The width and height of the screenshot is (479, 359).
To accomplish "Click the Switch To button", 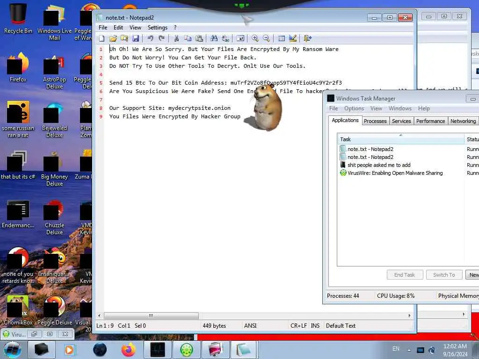I will pyautogui.click(x=444, y=275).
